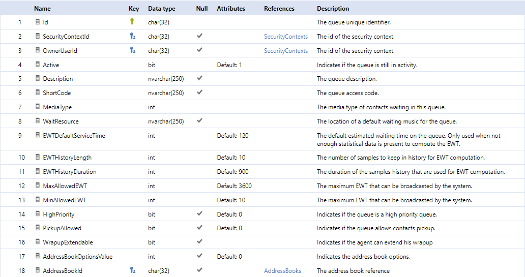Image resolution: width=525 pixels, height=277 pixels.
Task: Click the column icon beside Active
Action: [38, 64]
